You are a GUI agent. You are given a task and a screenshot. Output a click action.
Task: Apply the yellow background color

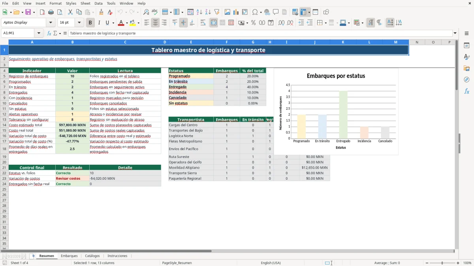[x=133, y=23]
